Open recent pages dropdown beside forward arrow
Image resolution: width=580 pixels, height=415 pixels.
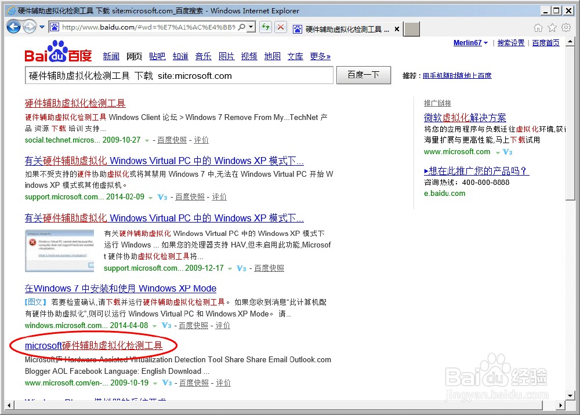click(x=41, y=27)
